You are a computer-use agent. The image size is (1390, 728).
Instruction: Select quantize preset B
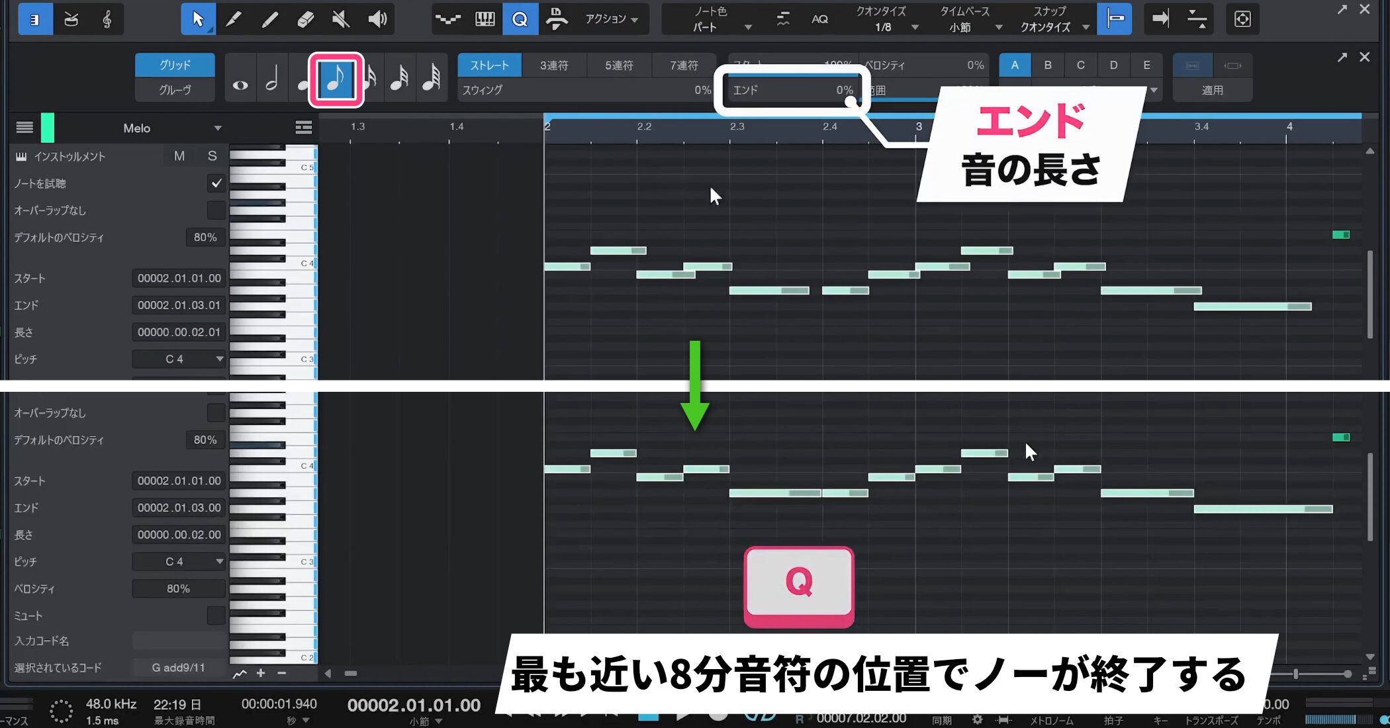(1047, 65)
